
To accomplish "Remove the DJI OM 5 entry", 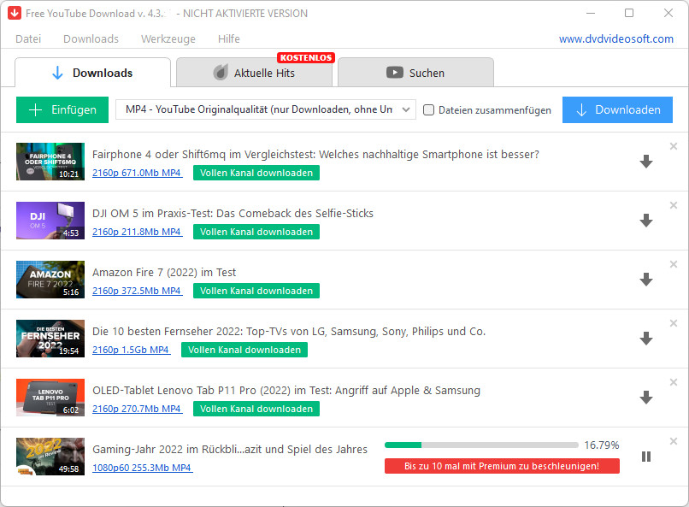I will click(674, 205).
